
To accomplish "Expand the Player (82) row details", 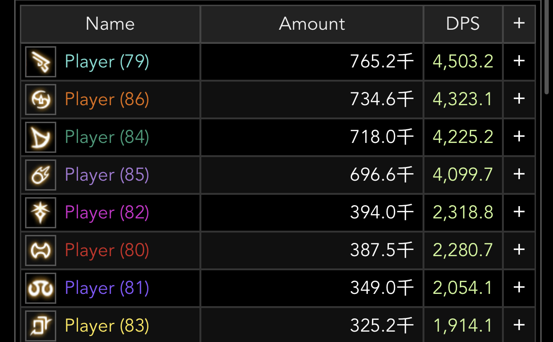I will pyautogui.click(x=519, y=212).
